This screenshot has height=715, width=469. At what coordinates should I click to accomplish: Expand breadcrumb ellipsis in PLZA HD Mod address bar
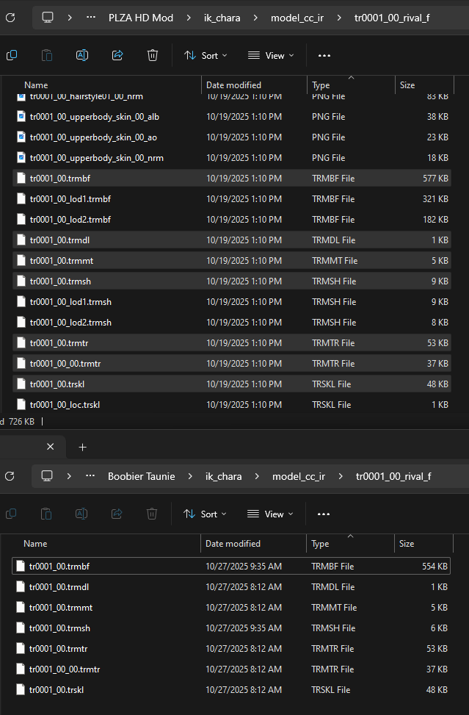pos(91,18)
